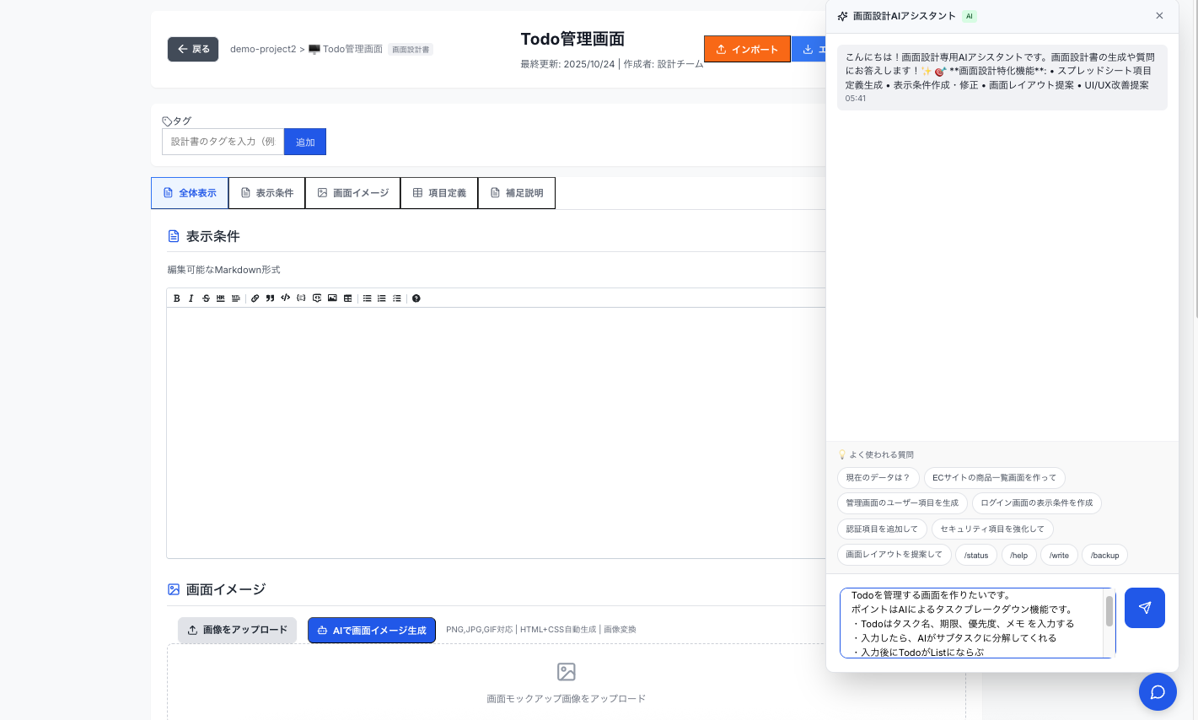
Task: Click the インポート button
Action: click(747, 49)
